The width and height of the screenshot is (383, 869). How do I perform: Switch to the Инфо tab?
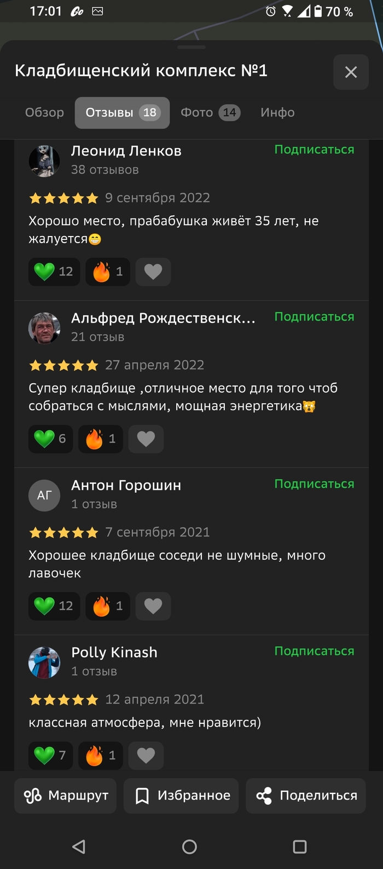click(x=277, y=112)
